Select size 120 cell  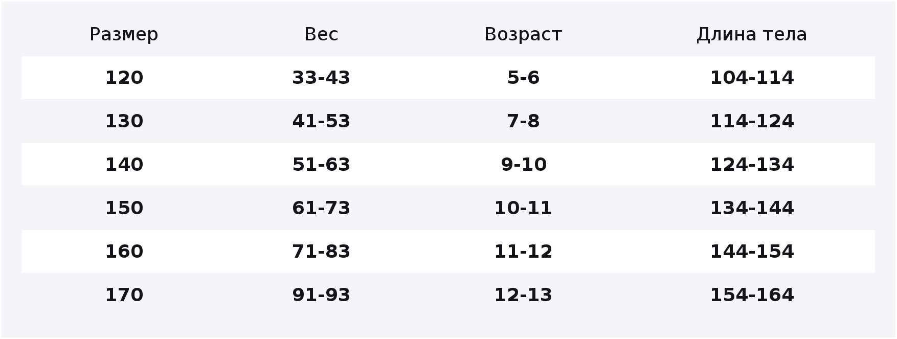tap(124, 78)
